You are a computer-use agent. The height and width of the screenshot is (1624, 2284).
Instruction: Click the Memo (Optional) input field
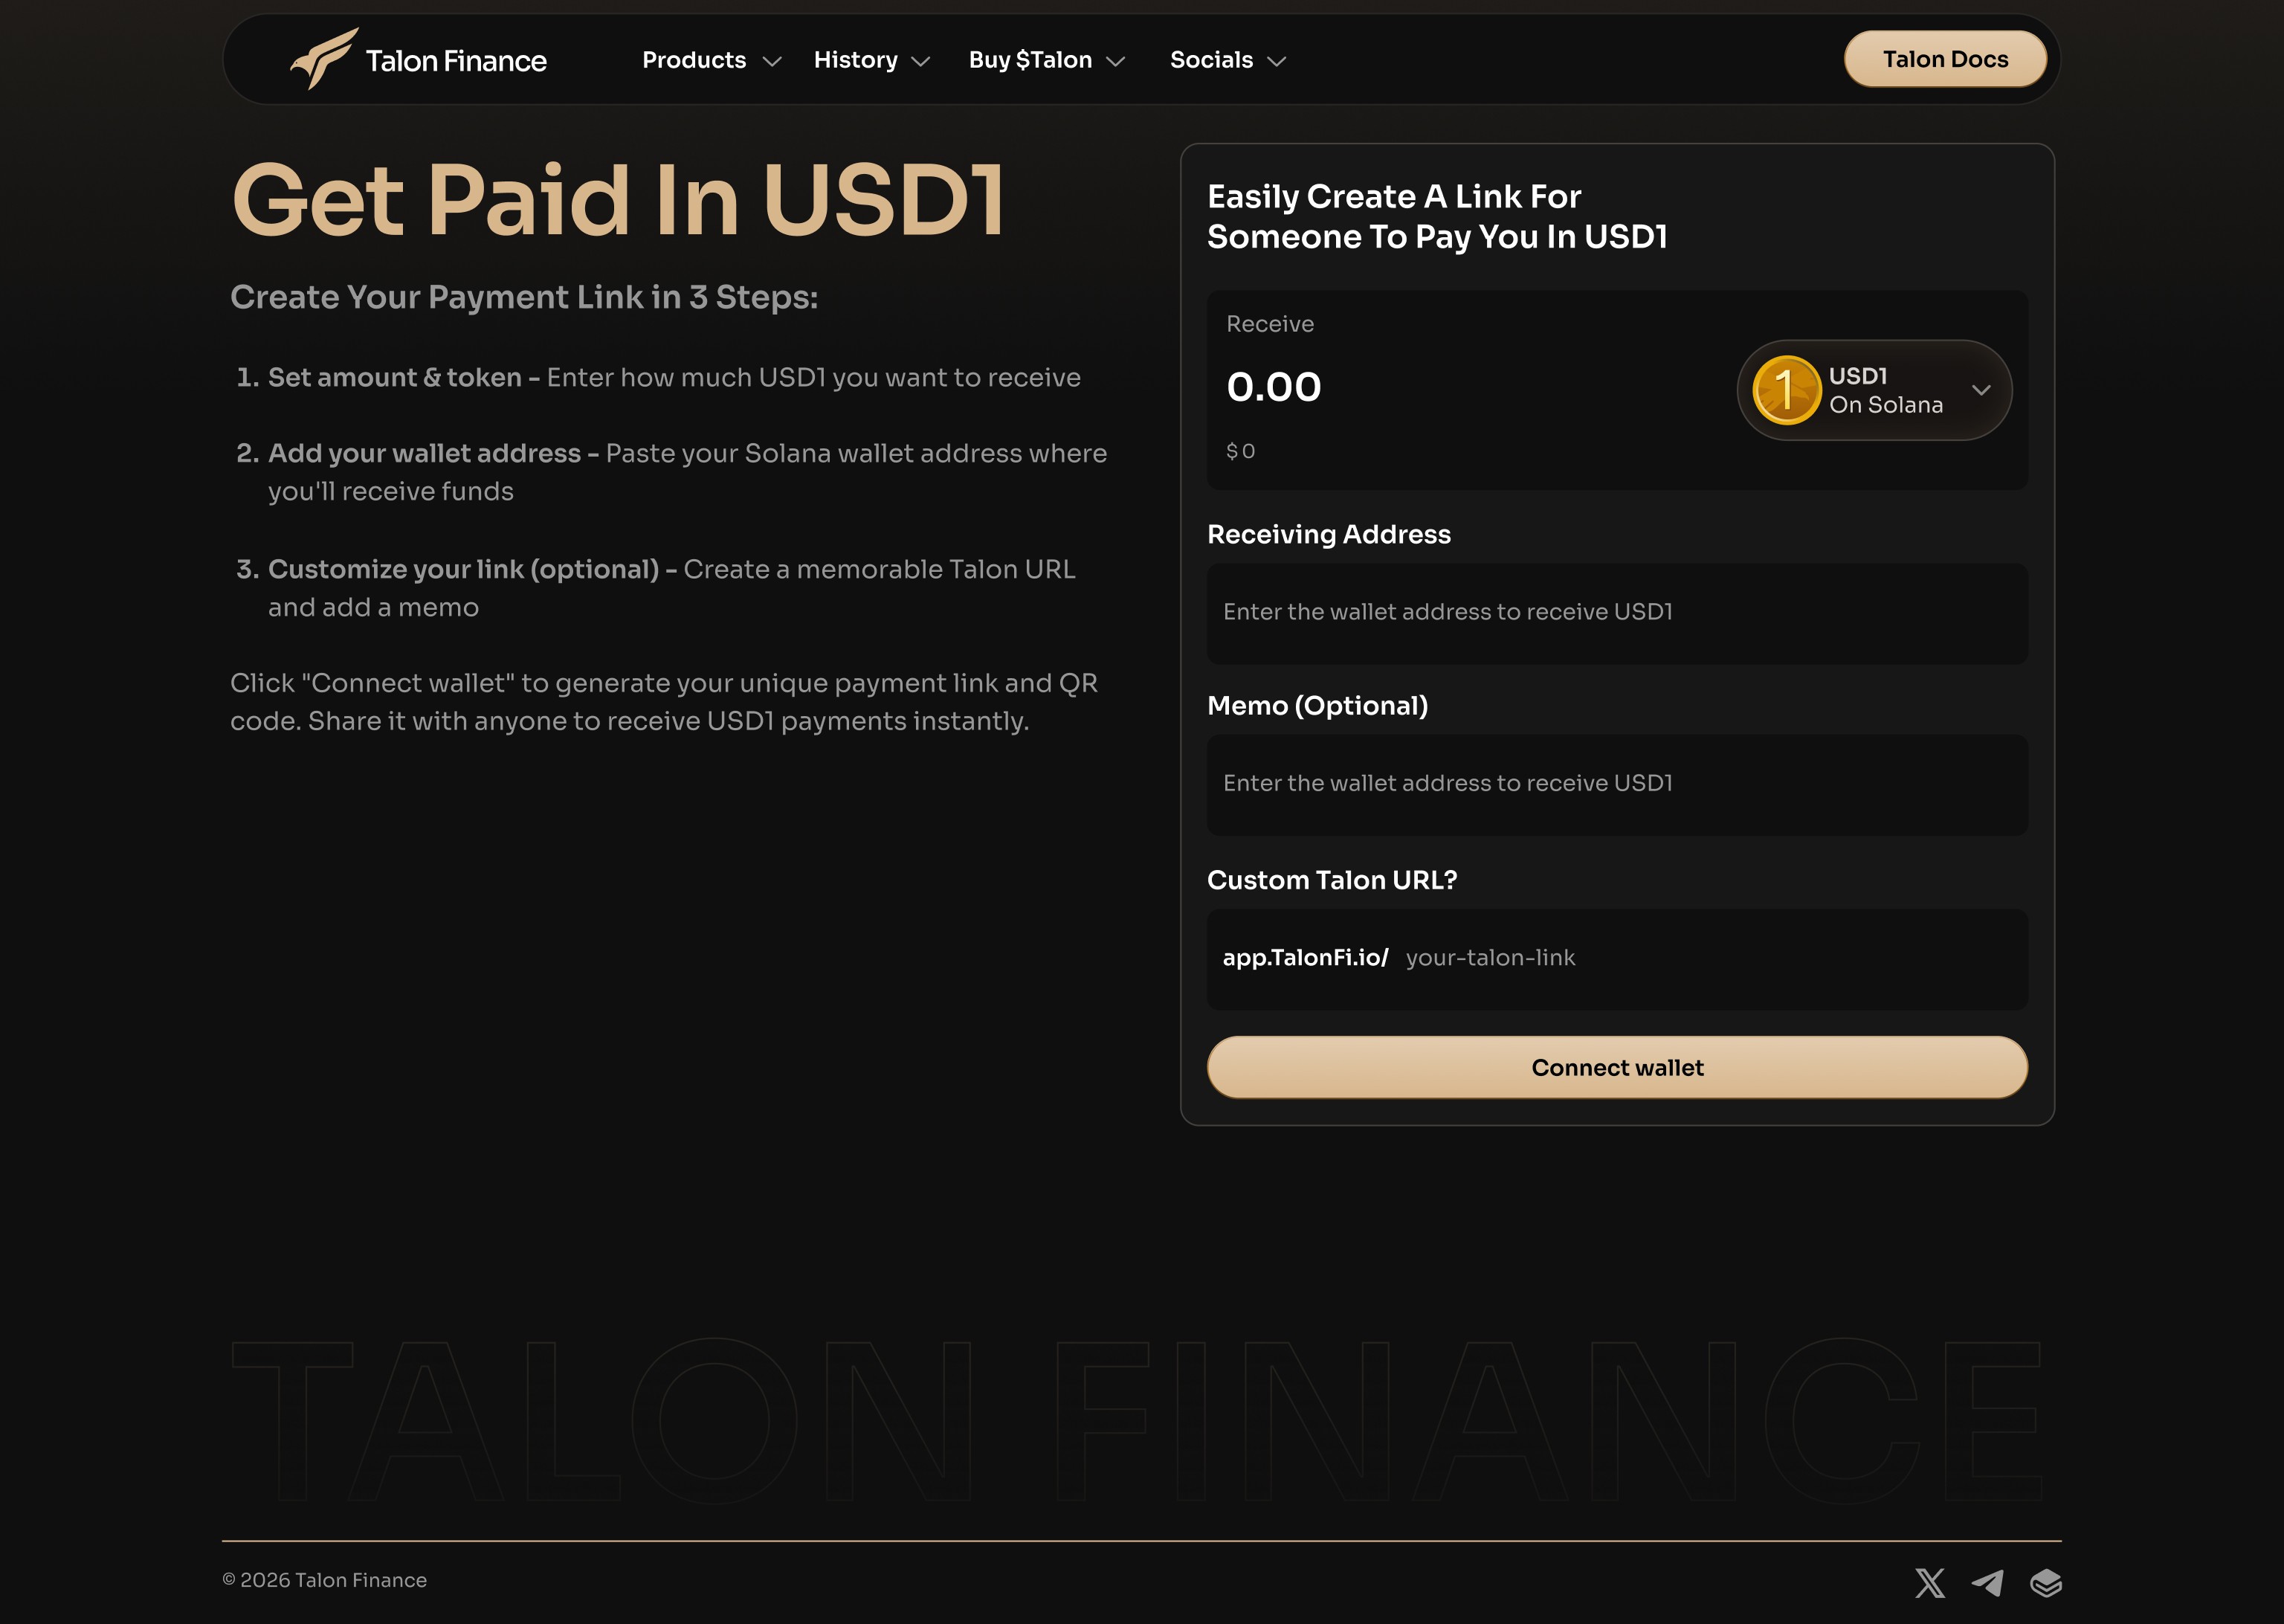(x=1616, y=784)
